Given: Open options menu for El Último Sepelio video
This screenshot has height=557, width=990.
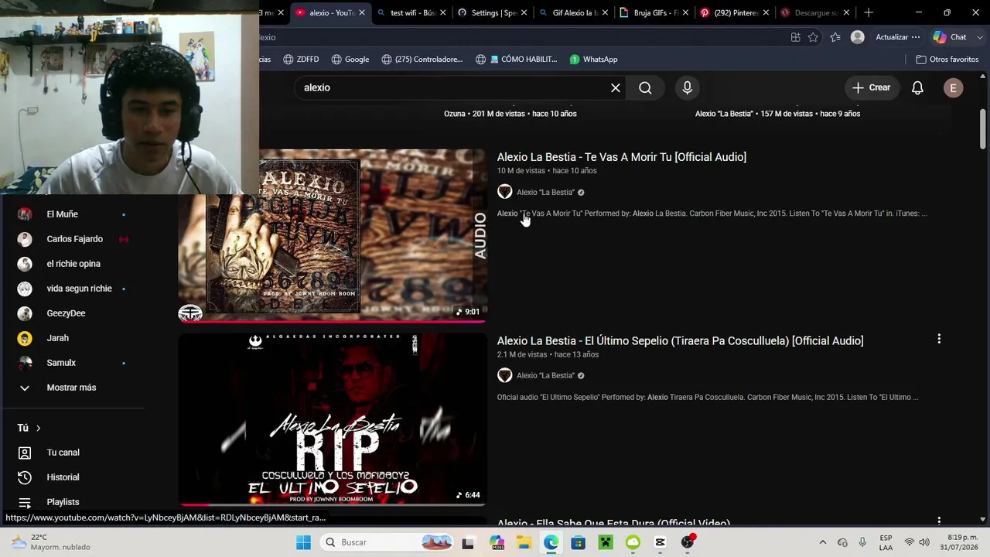Looking at the screenshot, I should coord(939,339).
